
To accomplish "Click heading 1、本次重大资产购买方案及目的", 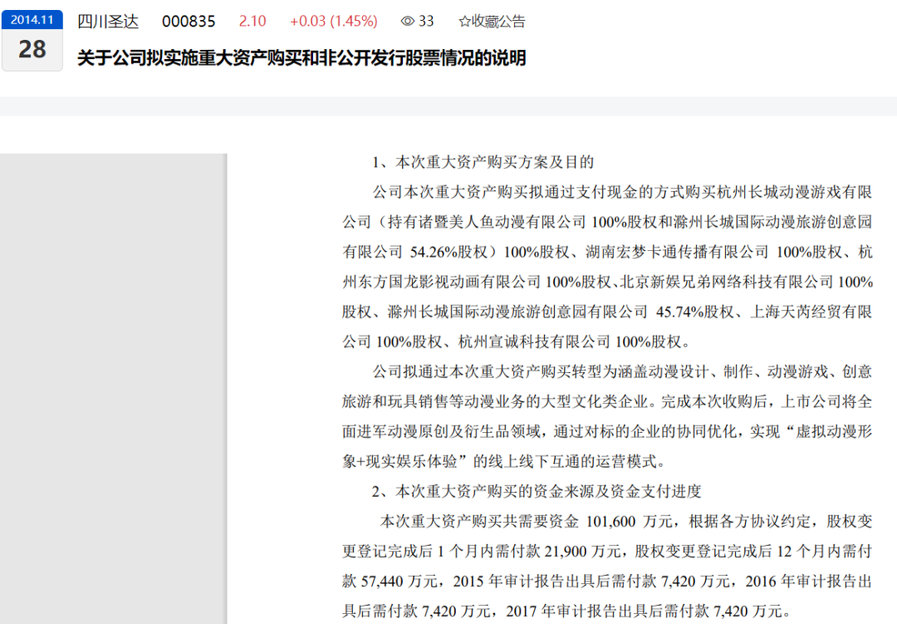I will pos(482,162).
